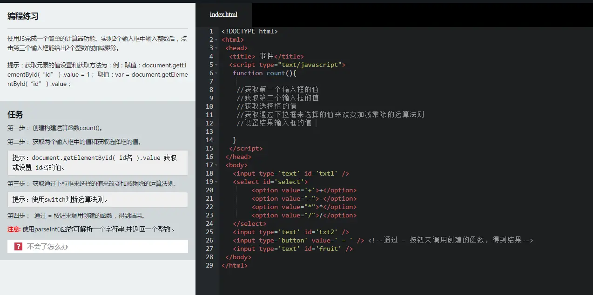Click the option value="-" code line

click(304, 199)
